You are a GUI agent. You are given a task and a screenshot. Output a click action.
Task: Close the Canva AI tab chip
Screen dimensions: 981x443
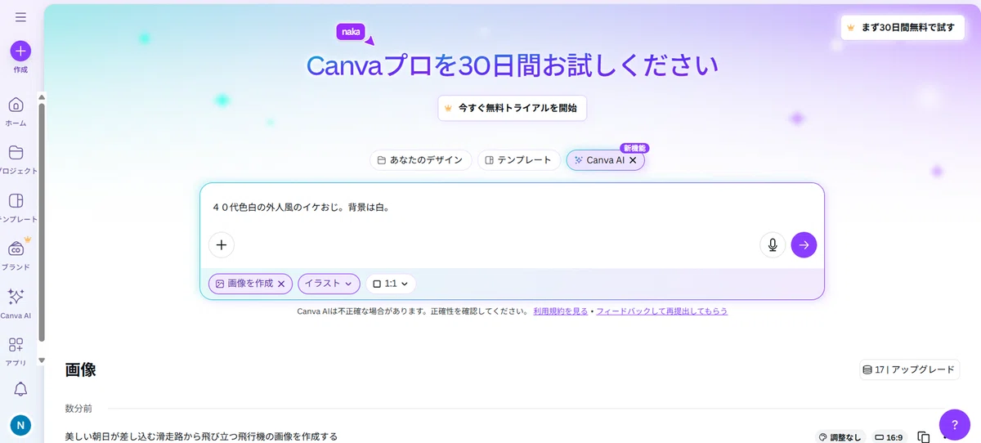633,160
